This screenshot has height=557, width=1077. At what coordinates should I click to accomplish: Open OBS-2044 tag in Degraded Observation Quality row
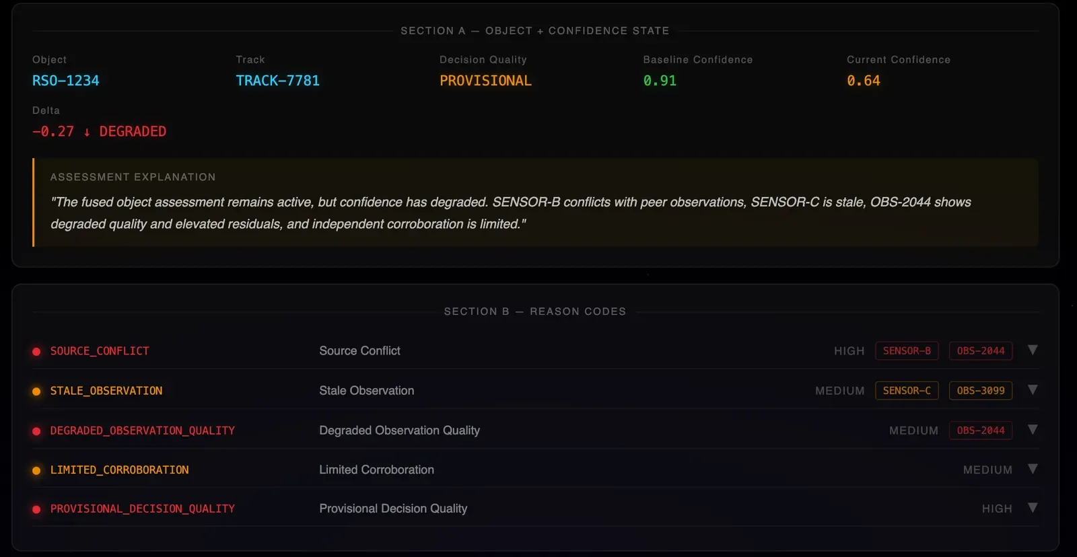pos(981,431)
